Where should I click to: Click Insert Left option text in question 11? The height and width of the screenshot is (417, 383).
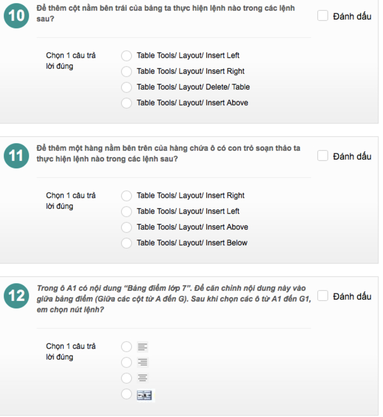[x=188, y=211]
